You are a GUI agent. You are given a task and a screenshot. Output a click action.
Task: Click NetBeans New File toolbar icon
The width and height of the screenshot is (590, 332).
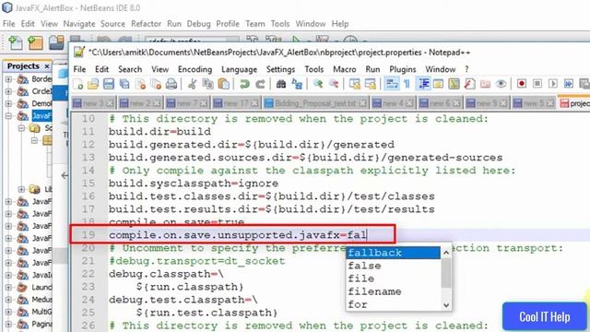pyautogui.click(x=15, y=42)
